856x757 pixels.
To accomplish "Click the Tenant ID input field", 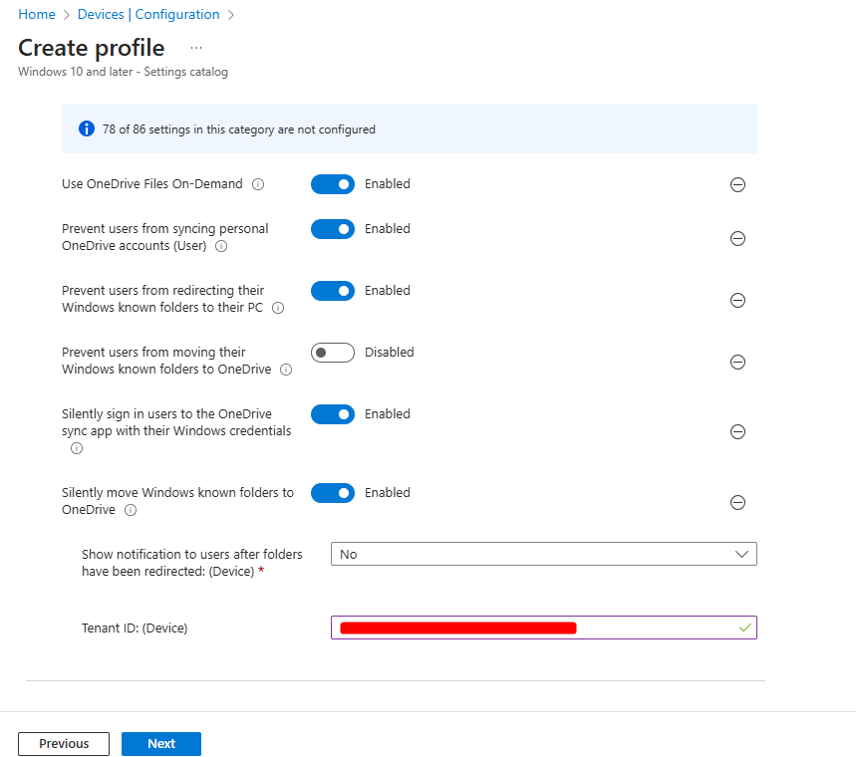I will pyautogui.click(x=544, y=628).
